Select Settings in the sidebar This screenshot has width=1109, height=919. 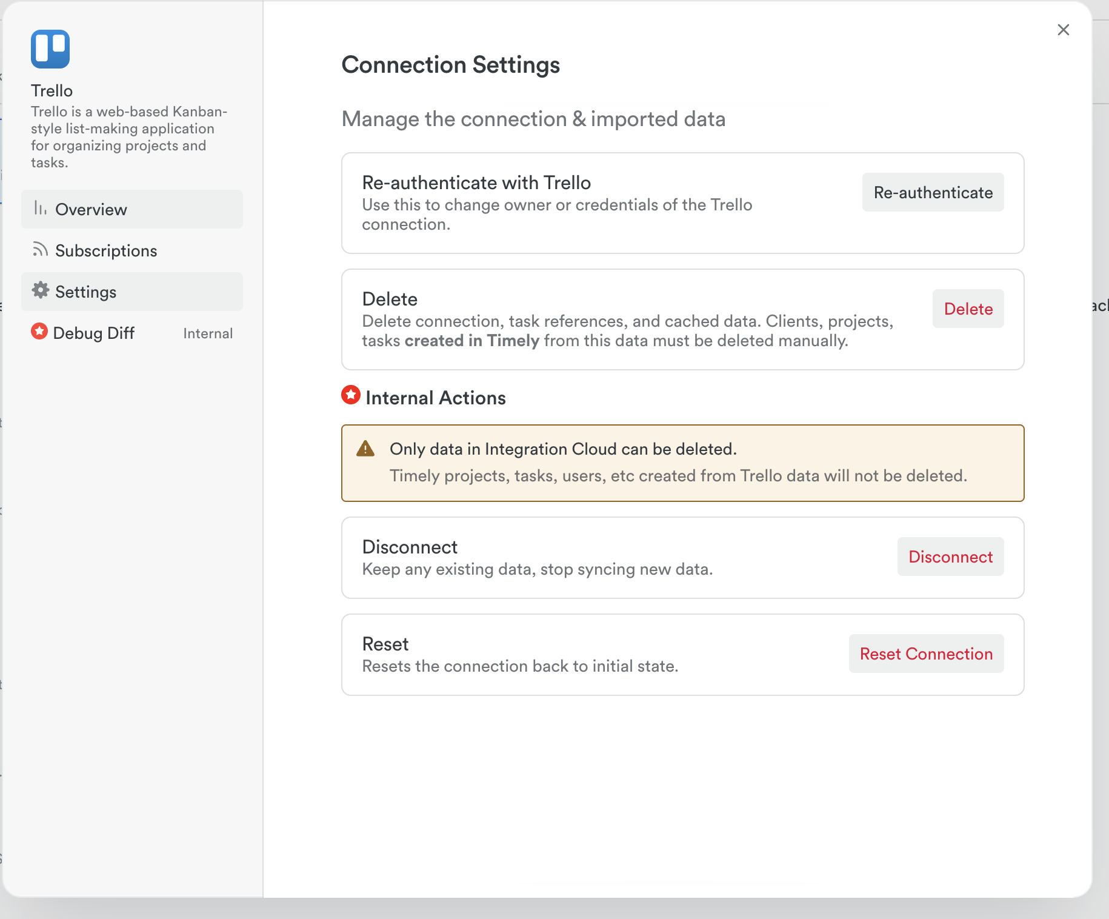click(x=85, y=292)
